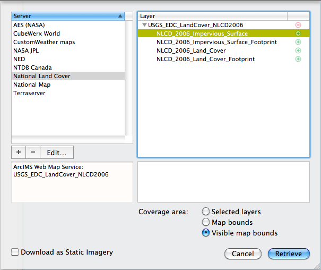The image size is (321, 270).
Task: Click the Server column header
Action: pyautogui.click(x=68, y=16)
